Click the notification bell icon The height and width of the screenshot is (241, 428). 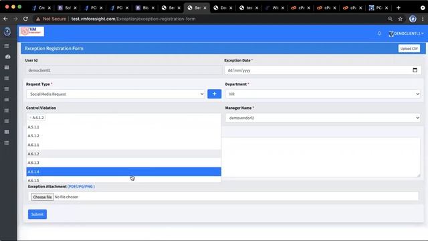(379, 33)
